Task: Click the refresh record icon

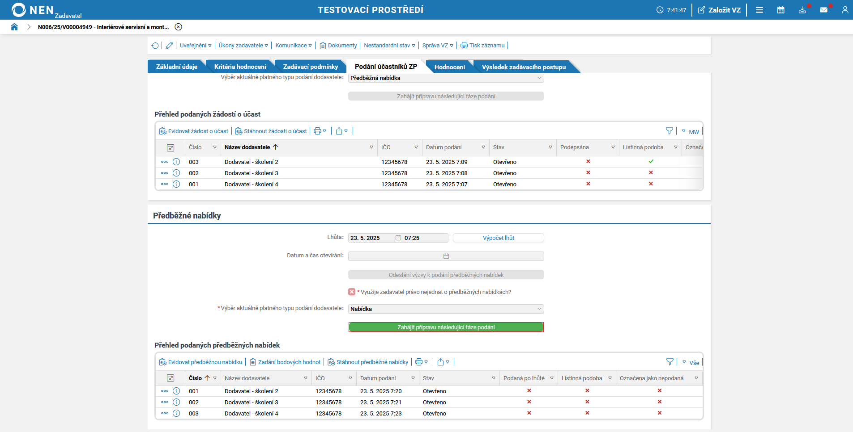Action: point(155,46)
